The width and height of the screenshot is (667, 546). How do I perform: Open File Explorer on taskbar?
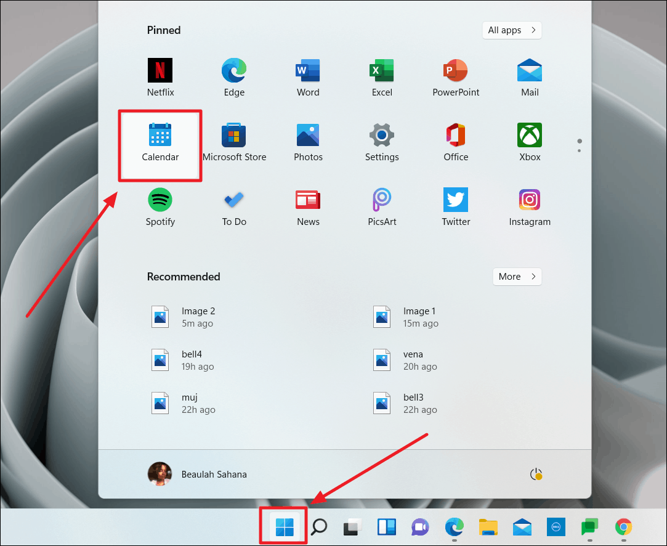coord(488,528)
